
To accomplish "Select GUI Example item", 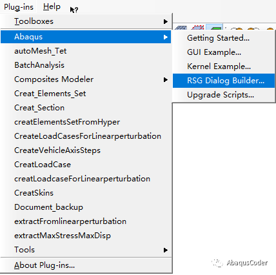I will [224, 52].
